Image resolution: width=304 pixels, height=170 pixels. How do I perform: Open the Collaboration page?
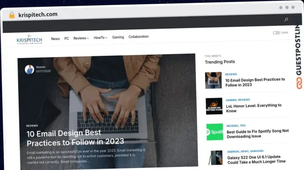139,36
